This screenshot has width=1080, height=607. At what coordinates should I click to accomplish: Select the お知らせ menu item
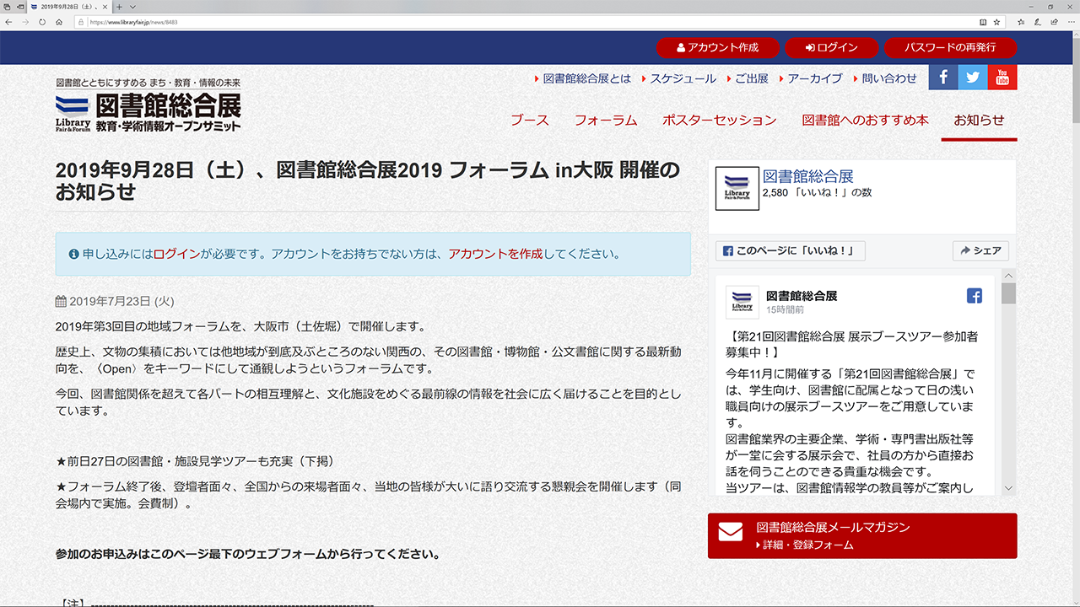click(x=979, y=121)
